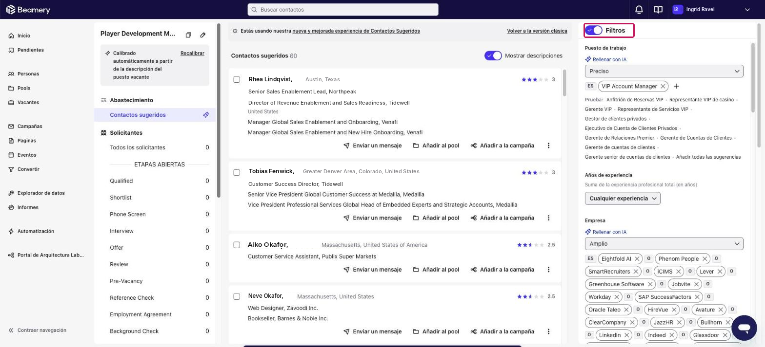Open Explorador de datos in sidebar
This screenshot has width=765, height=347.
36,193
